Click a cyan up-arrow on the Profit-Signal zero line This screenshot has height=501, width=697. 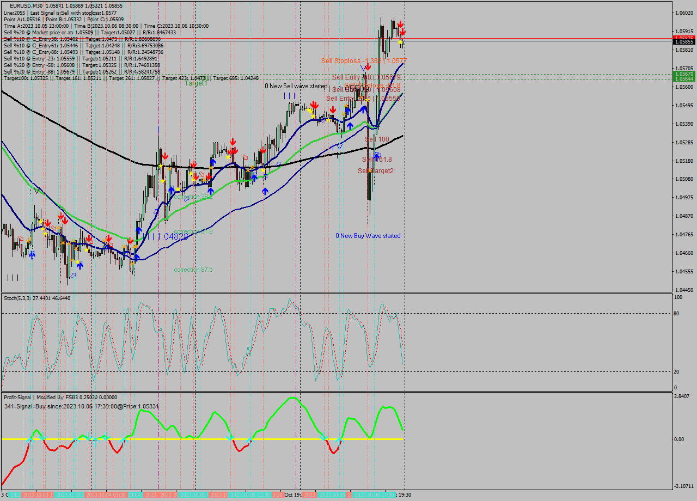pyautogui.click(x=30, y=438)
